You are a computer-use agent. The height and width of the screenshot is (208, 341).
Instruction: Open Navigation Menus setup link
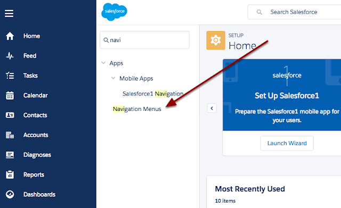point(137,109)
